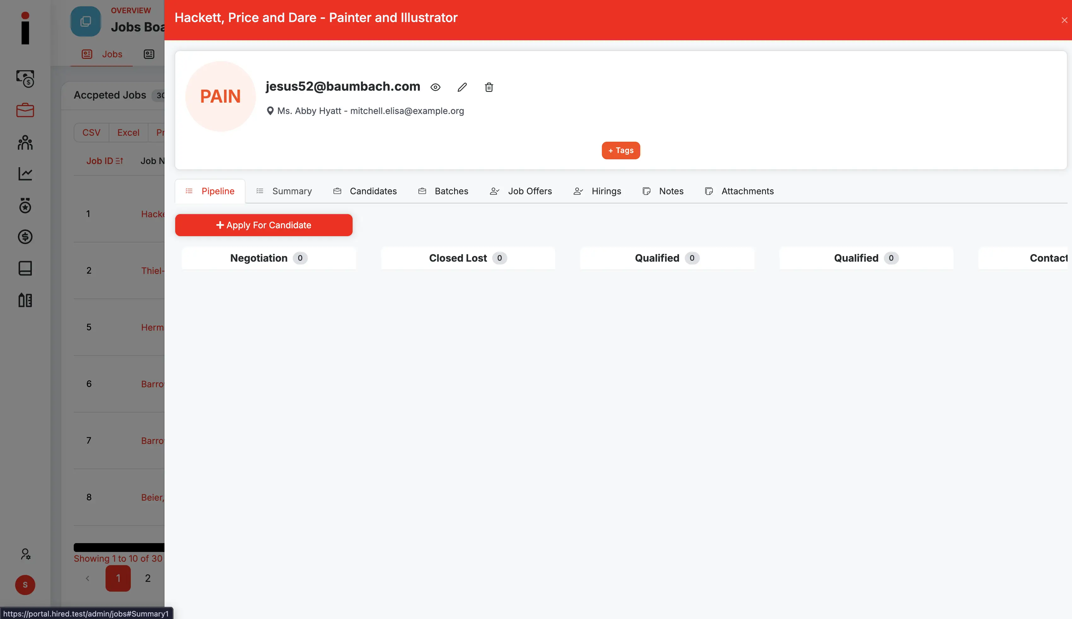Viewport: 1072px width, 619px height.
Task: Click the location pin icon
Action: click(270, 111)
